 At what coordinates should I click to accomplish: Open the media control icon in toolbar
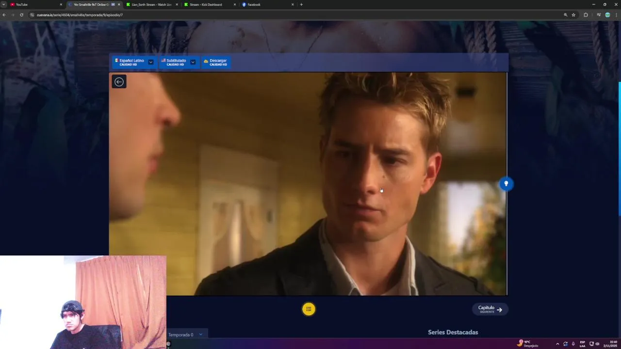599,15
